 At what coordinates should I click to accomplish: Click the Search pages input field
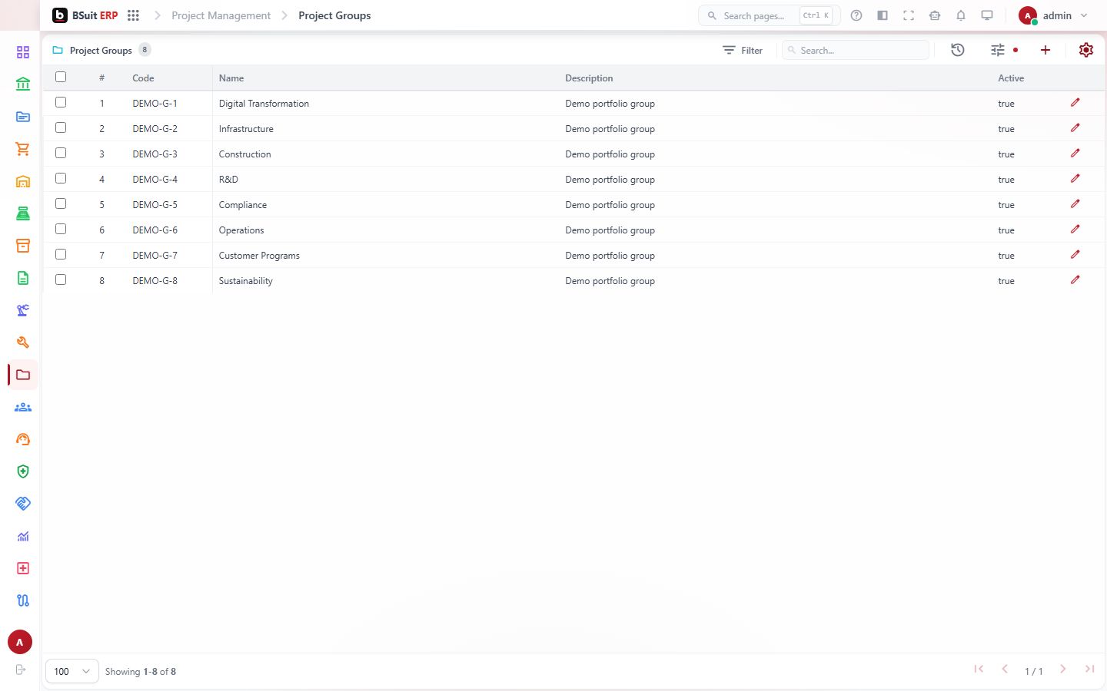(769, 15)
